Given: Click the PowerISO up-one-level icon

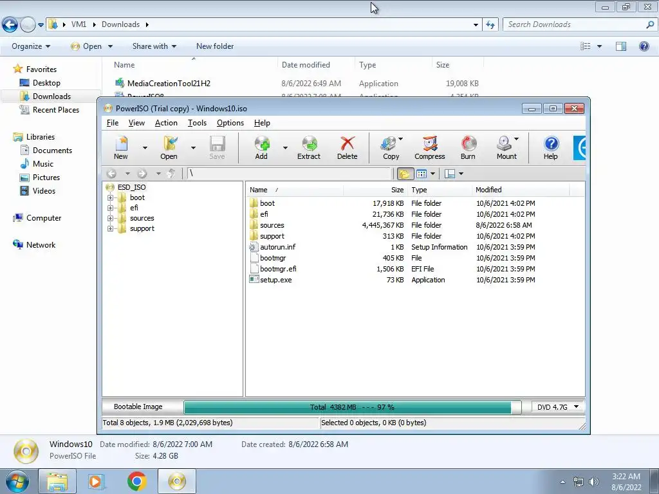Looking at the screenshot, I should coord(171,174).
